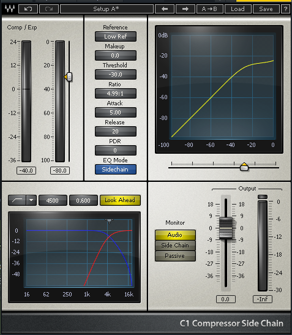Copy setup A to B
This screenshot has width=292, height=335.
click(209, 9)
